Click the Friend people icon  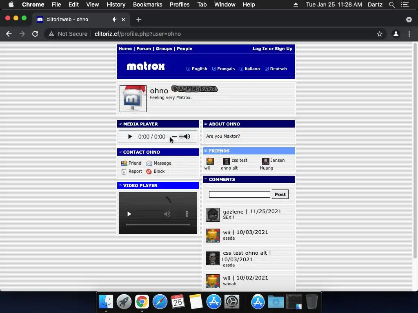click(124, 163)
